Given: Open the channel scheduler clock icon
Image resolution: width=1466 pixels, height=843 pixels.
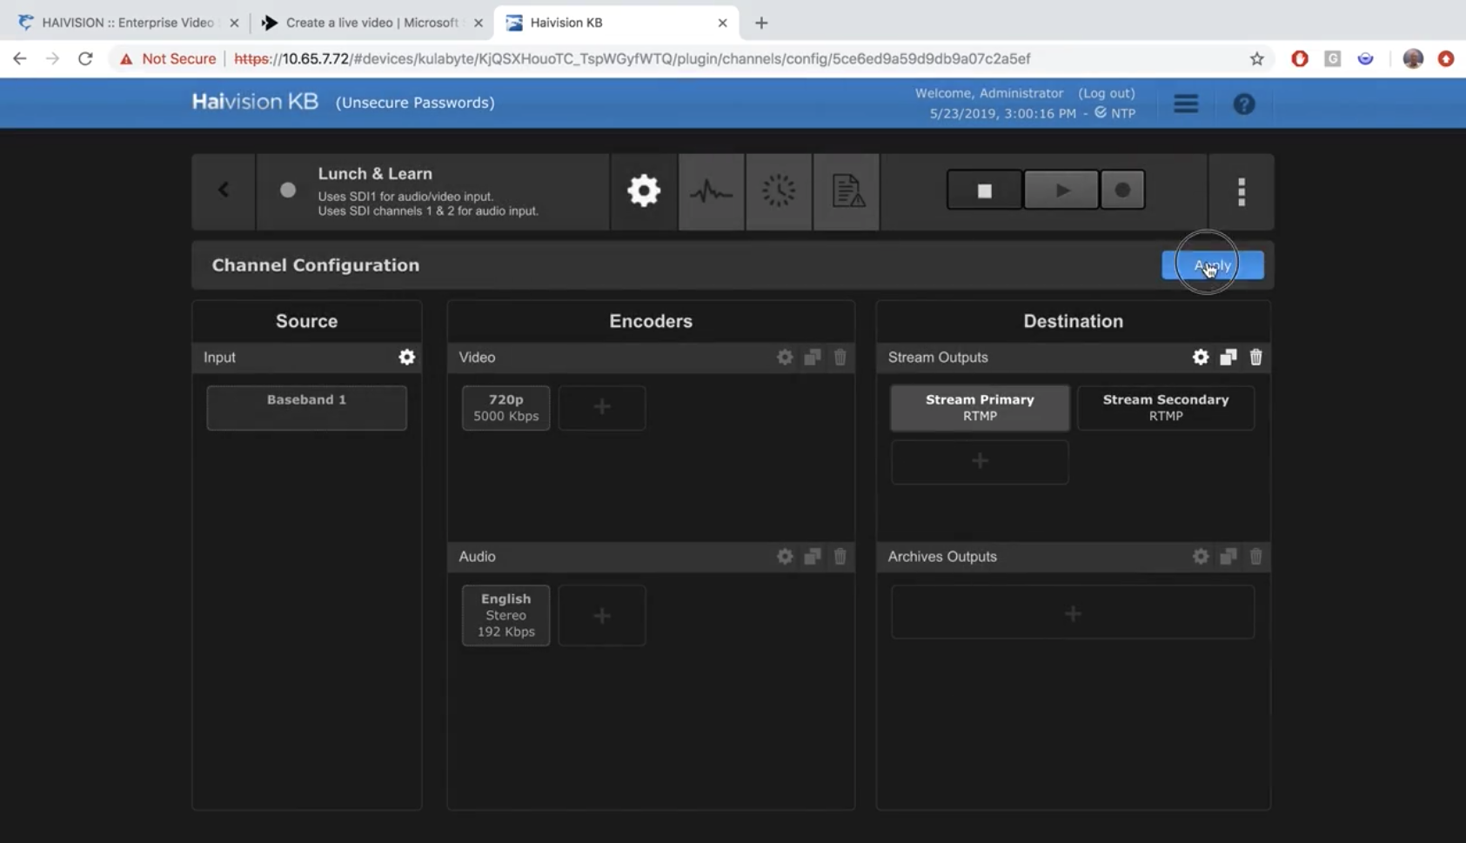Looking at the screenshot, I should (779, 191).
